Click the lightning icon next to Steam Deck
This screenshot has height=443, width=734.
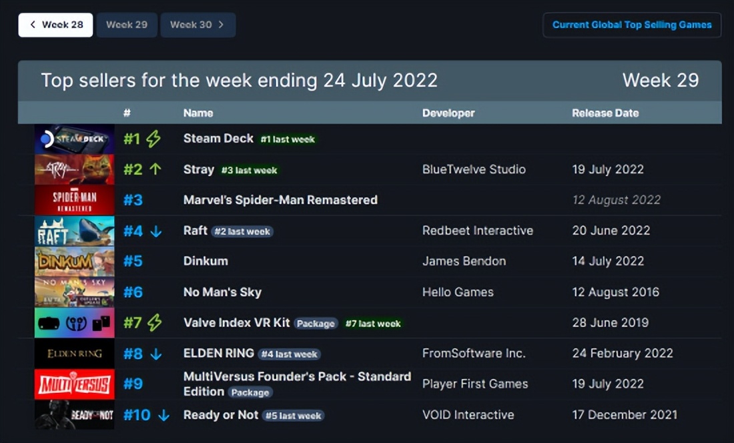click(x=153, y=138)
